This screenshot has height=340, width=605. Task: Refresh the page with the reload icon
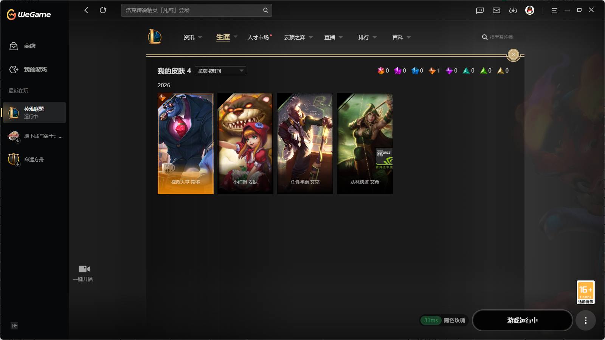pyautogui.click(x=103, y=10)
